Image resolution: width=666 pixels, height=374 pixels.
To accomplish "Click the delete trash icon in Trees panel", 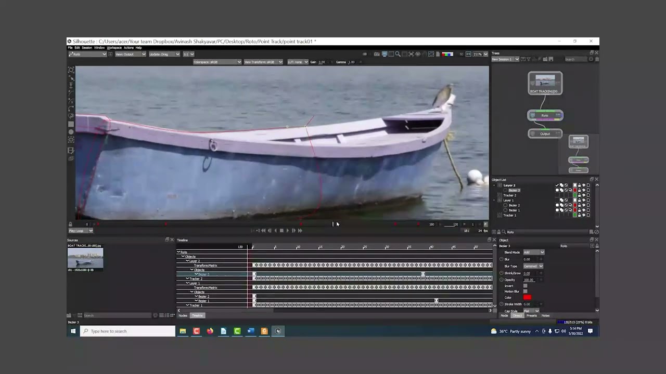I will [597, 59].
